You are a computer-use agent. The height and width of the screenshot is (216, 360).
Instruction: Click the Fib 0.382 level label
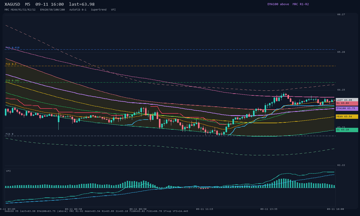13,80
